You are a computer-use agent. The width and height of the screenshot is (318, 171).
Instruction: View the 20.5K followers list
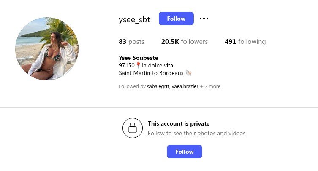pyautogui.click(x=185, y=42)
